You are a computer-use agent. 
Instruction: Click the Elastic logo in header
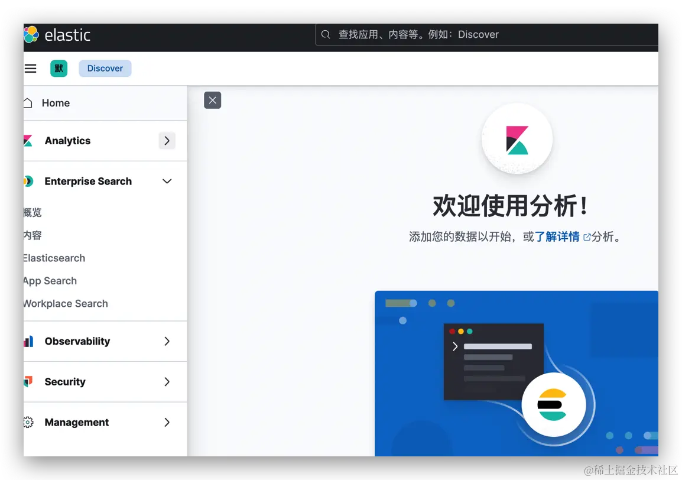click(57, 35)
